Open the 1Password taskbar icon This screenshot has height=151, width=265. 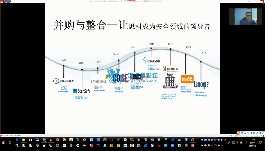point(57,145)
